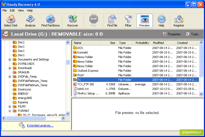Click the 1.37KB size cell
The image size is (205, 137).
pyautogui.click(x=111, y=89)
